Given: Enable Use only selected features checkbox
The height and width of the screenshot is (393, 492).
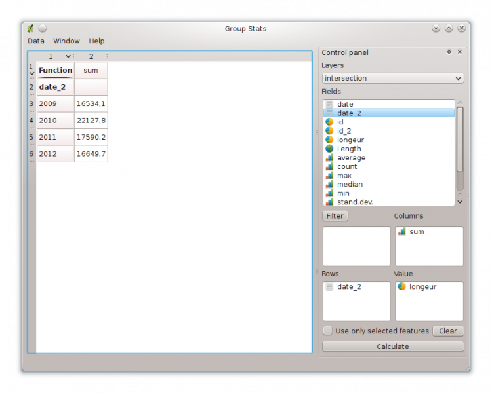Looking at the screenshot, I should tap(328, 331).
